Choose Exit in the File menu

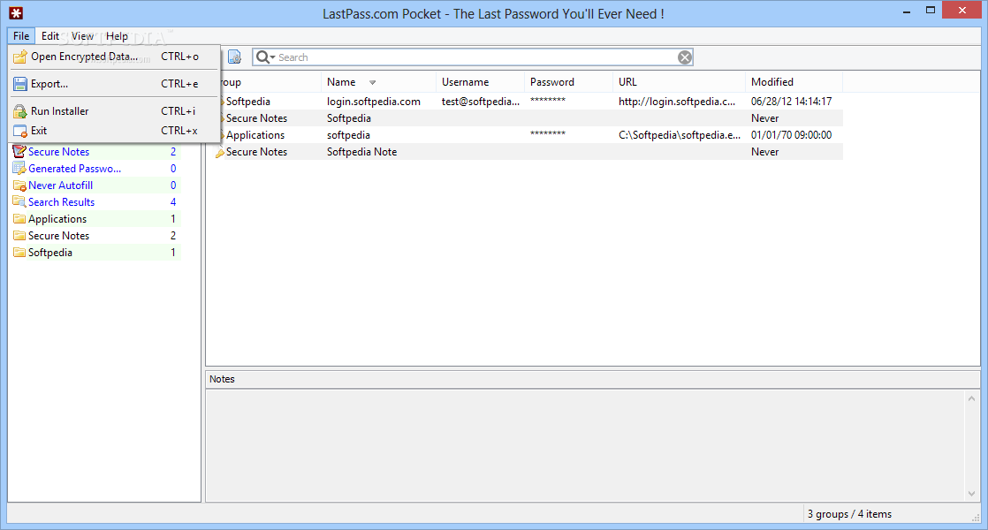(x=114, y=131)
